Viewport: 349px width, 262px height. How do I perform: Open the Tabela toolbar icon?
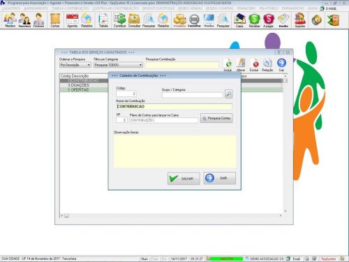(103, 20)
